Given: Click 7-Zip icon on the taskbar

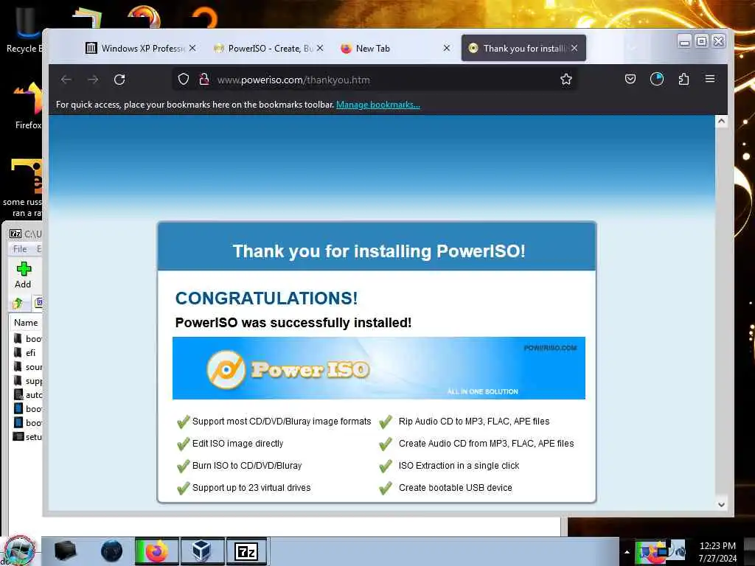Looking at the screenshot, I should pyautogui.click(x=246, y=551).
